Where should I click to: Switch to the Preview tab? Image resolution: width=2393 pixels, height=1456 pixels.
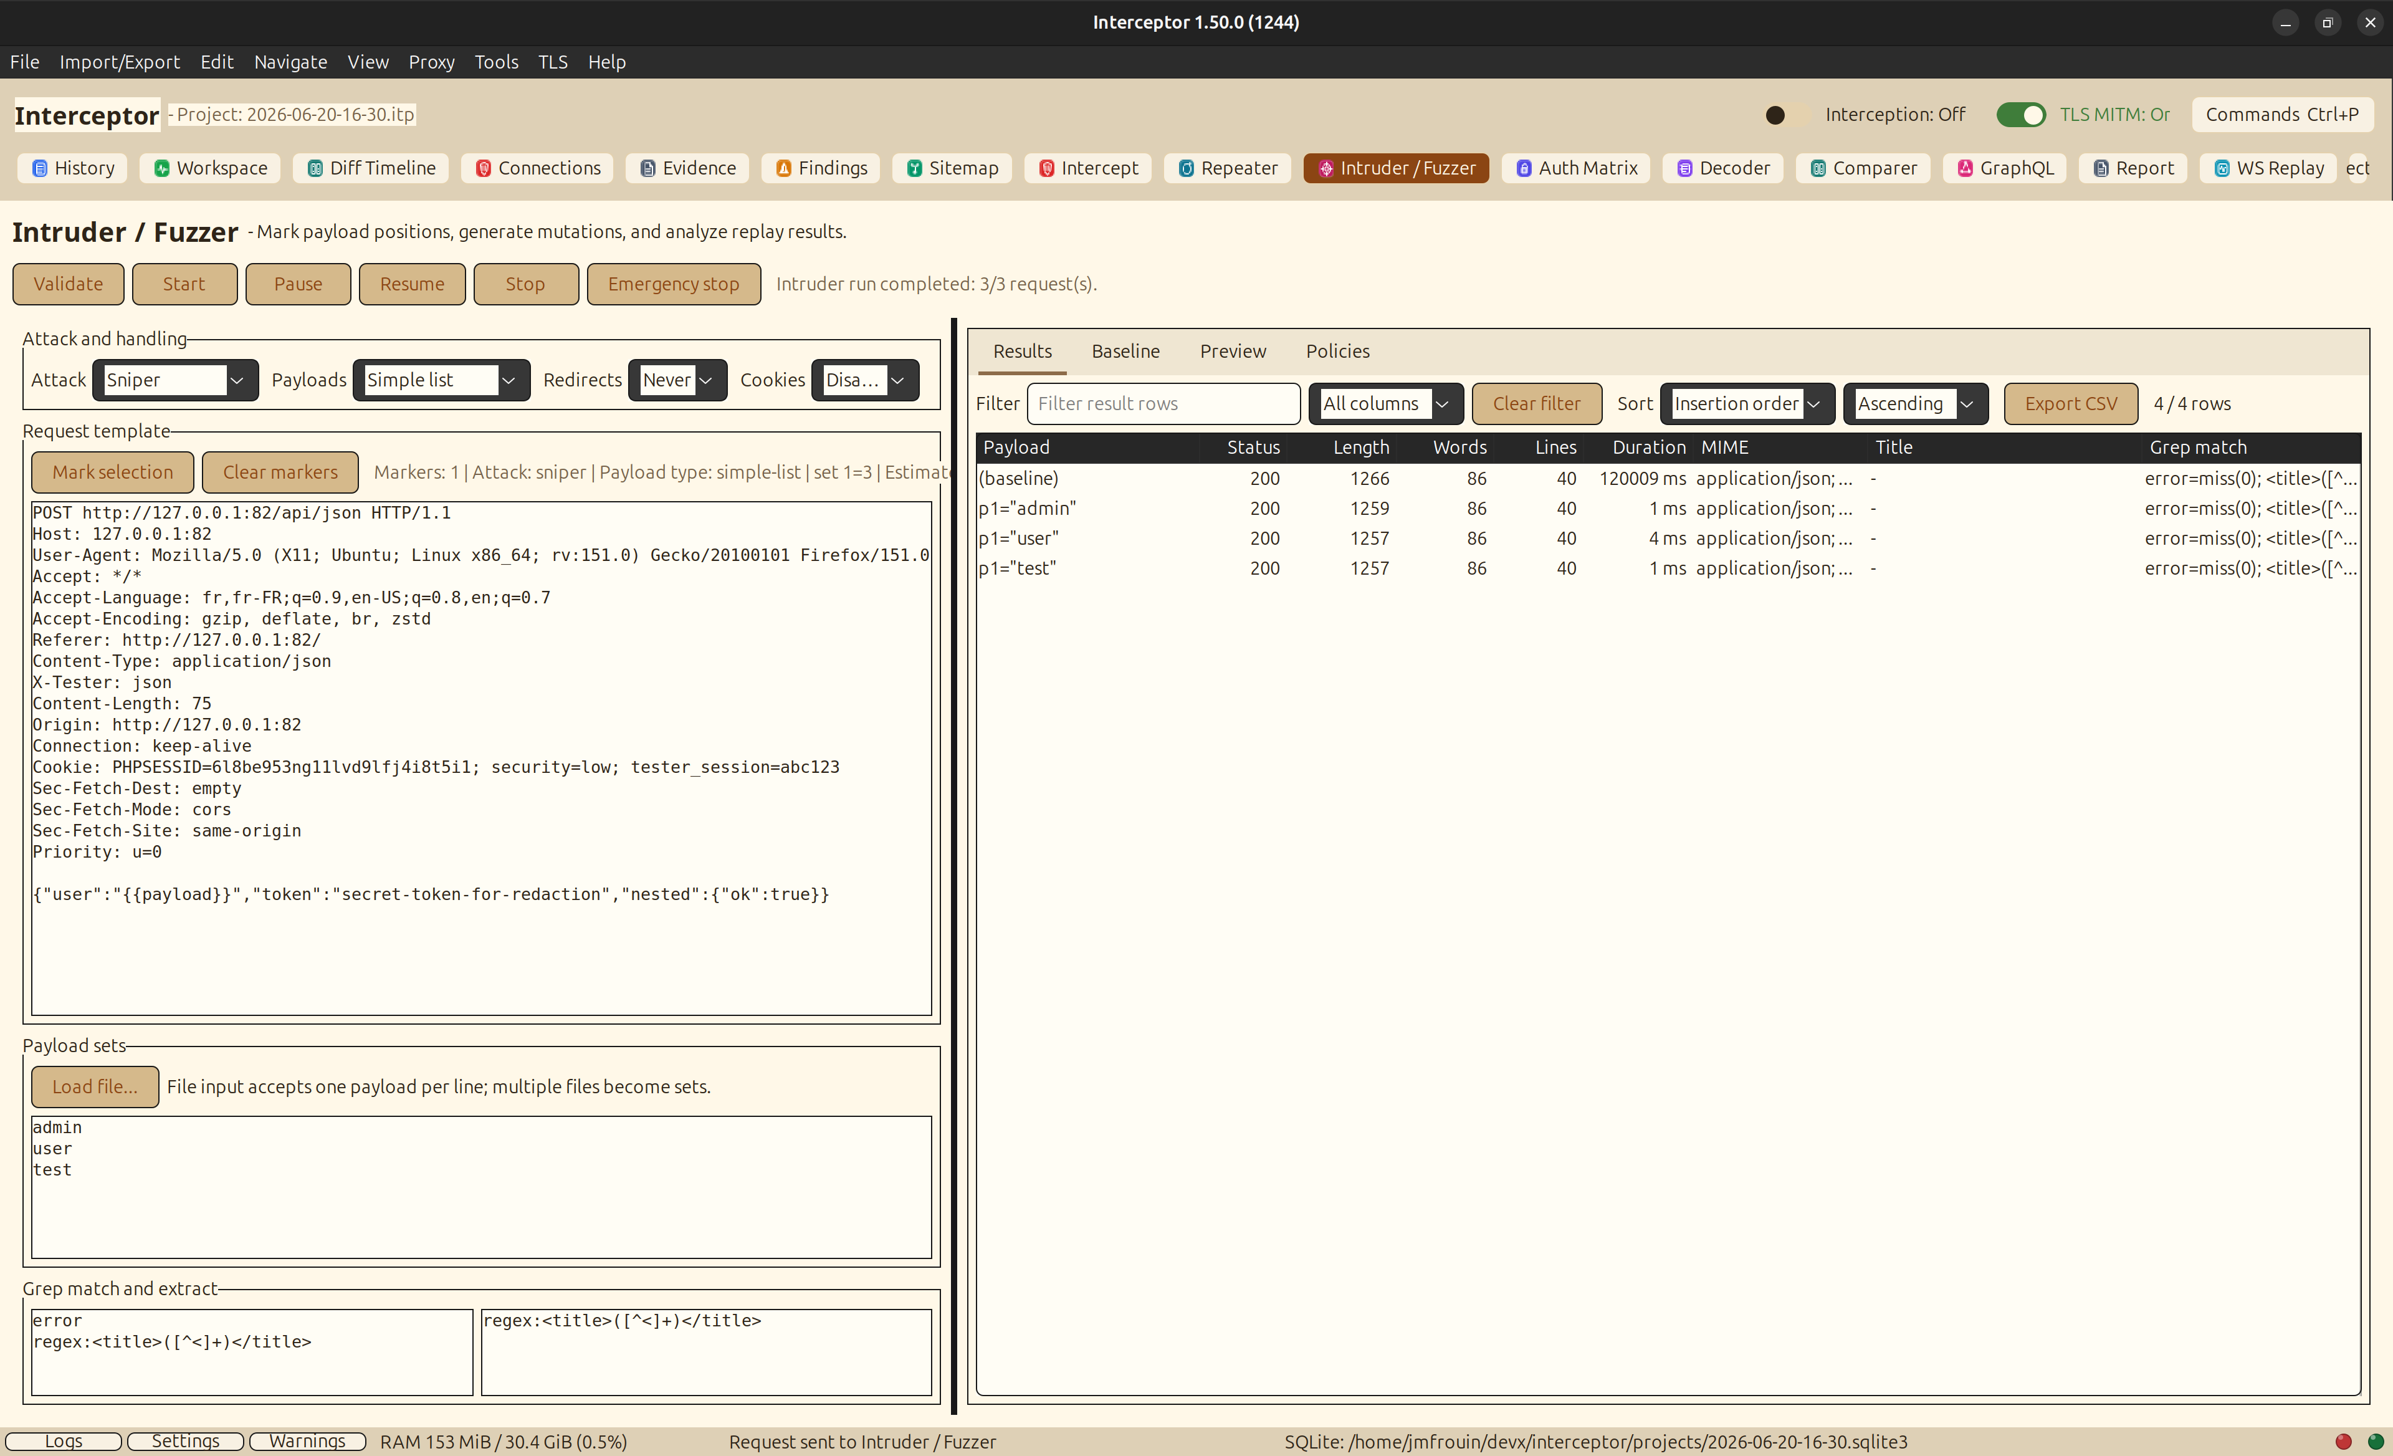point(1233,351)
